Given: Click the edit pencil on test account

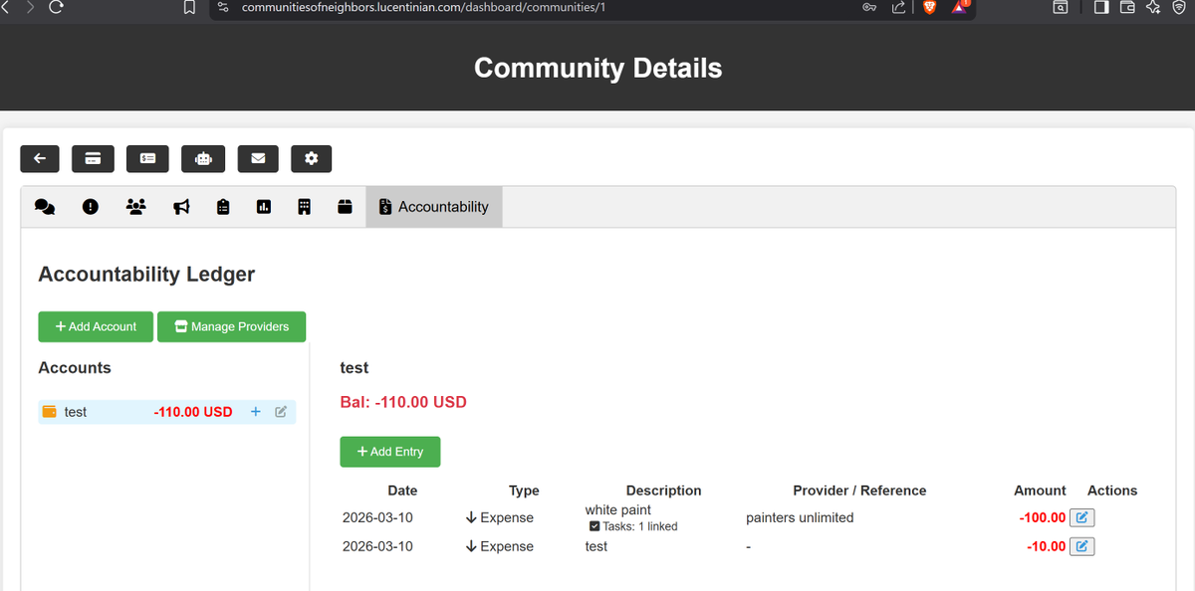Looking at the screenshot, I should click(281, 412).
